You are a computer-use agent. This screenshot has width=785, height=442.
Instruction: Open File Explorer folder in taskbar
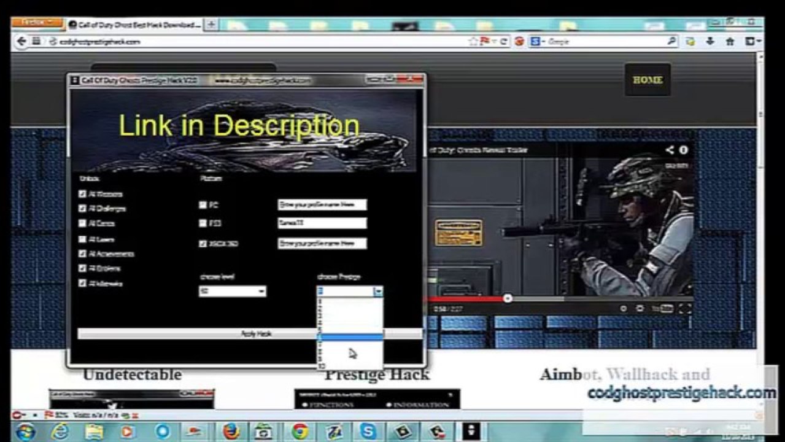pos(94,432)
